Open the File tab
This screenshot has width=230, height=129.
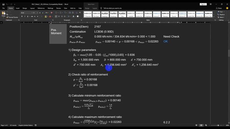coord(3,8)
